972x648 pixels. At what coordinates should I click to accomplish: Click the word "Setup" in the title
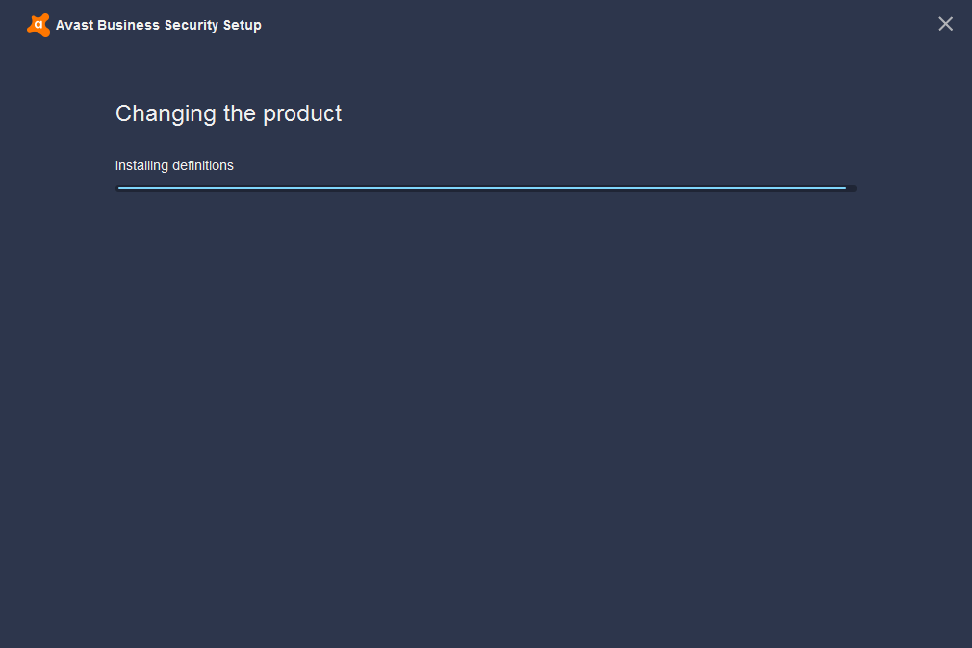(243, 26)
